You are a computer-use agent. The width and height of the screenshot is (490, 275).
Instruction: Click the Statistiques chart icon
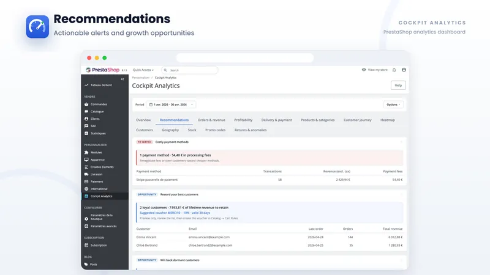pos(86,133)
